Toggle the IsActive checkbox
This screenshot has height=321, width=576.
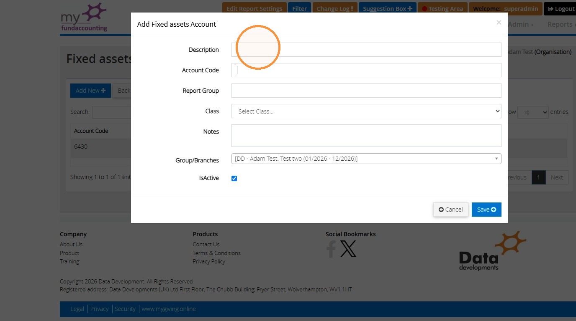(234, 178)
